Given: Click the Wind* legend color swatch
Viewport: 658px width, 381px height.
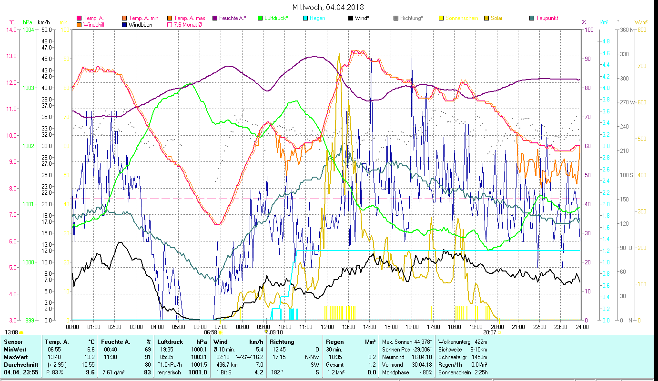Looking at the screenshot, I should tap(350, 18).
